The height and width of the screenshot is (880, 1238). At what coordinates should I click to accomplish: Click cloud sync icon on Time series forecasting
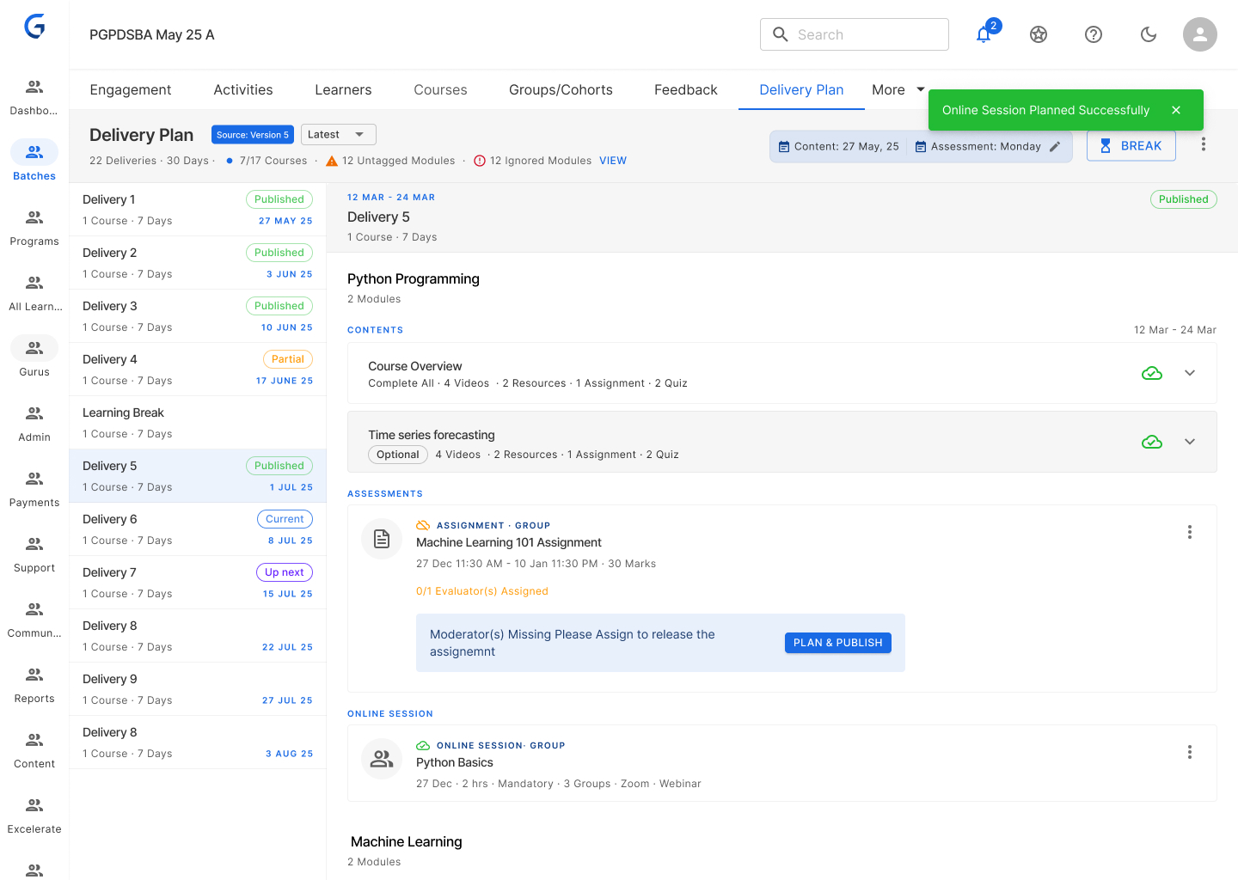coord(1152,442)
